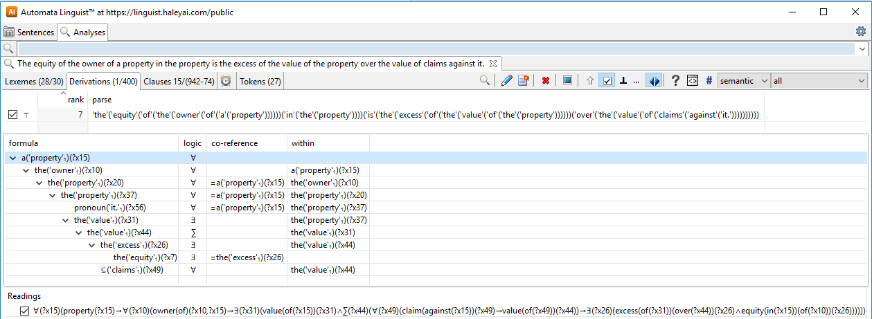Toggle the Readings formula checkbox
This screenshot has height=319, width=872.
26,311
